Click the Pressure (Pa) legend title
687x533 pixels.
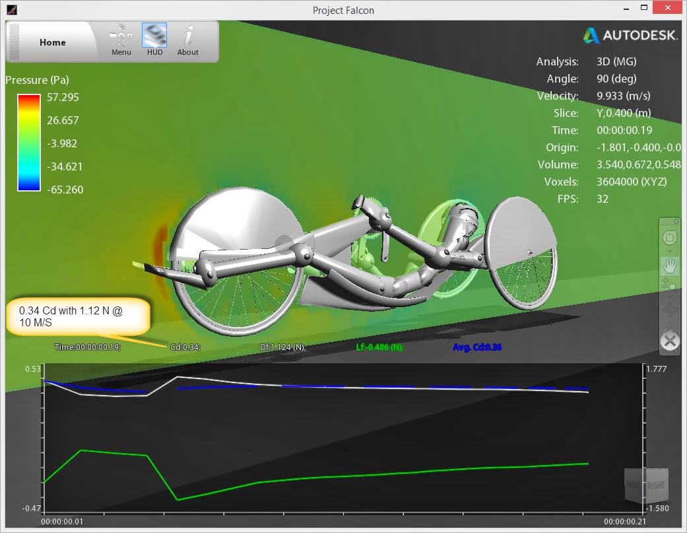pyautogui.click(x=37, y=80)
